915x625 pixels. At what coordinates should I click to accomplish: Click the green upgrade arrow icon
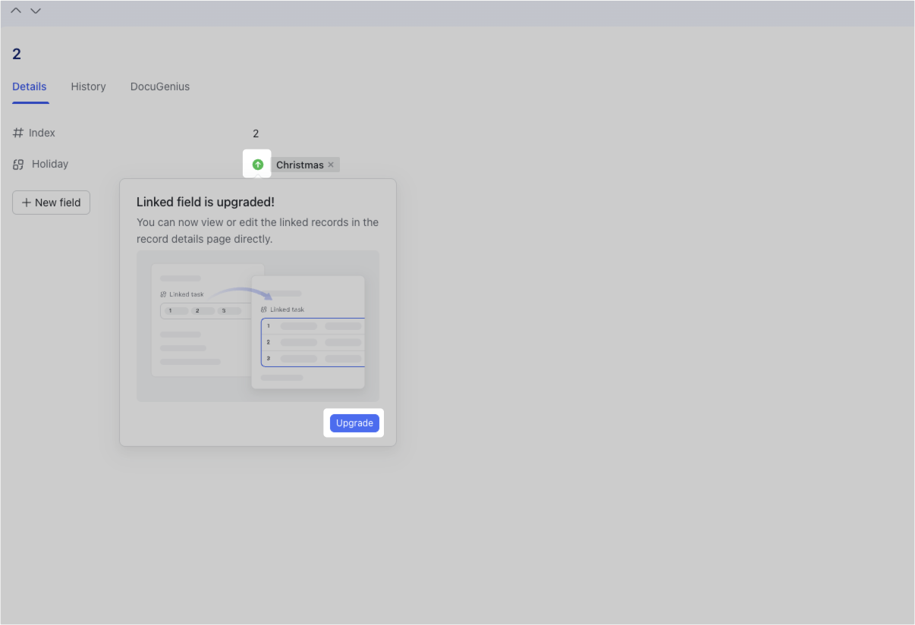[258, 165]
